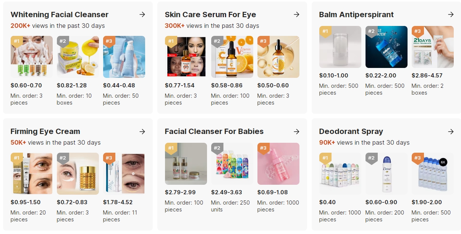Open arrow for Facial Cleanser For Babies
Viewport: 461px width, 234px height.
296,131
